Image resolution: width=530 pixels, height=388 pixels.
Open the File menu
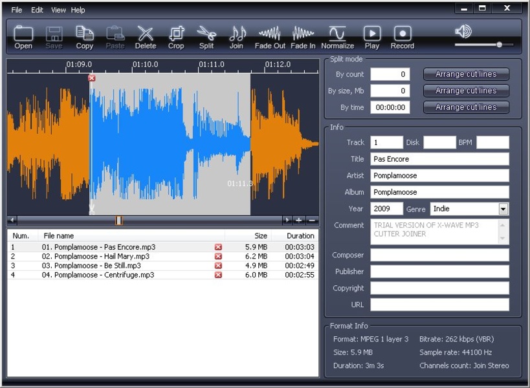click(16, 10)
